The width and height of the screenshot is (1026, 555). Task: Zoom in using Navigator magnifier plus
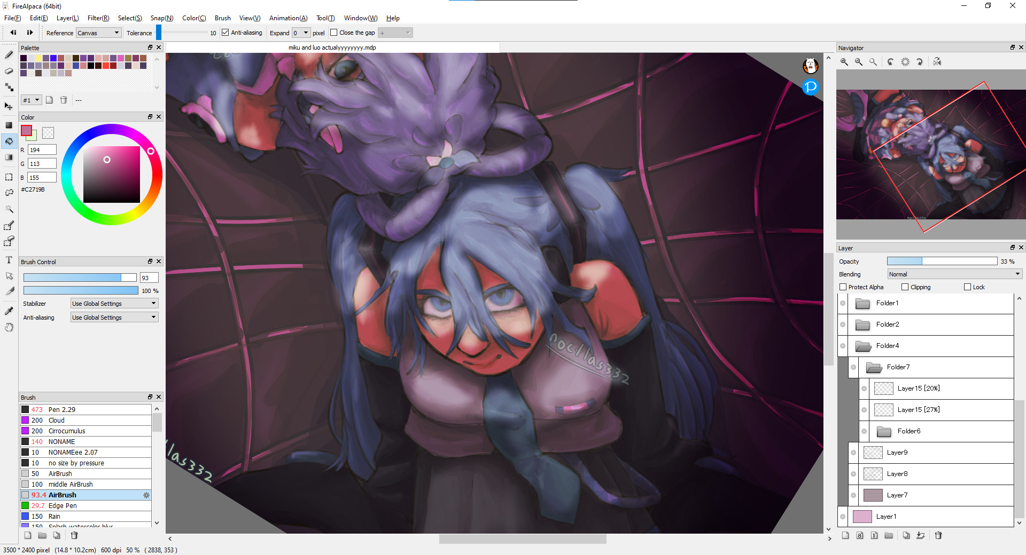click(x=844, y=62)
